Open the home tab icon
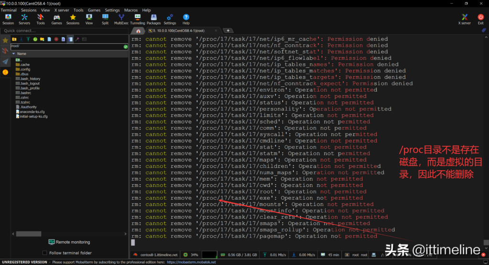489x265 pixels. click(x=138, y=31)
